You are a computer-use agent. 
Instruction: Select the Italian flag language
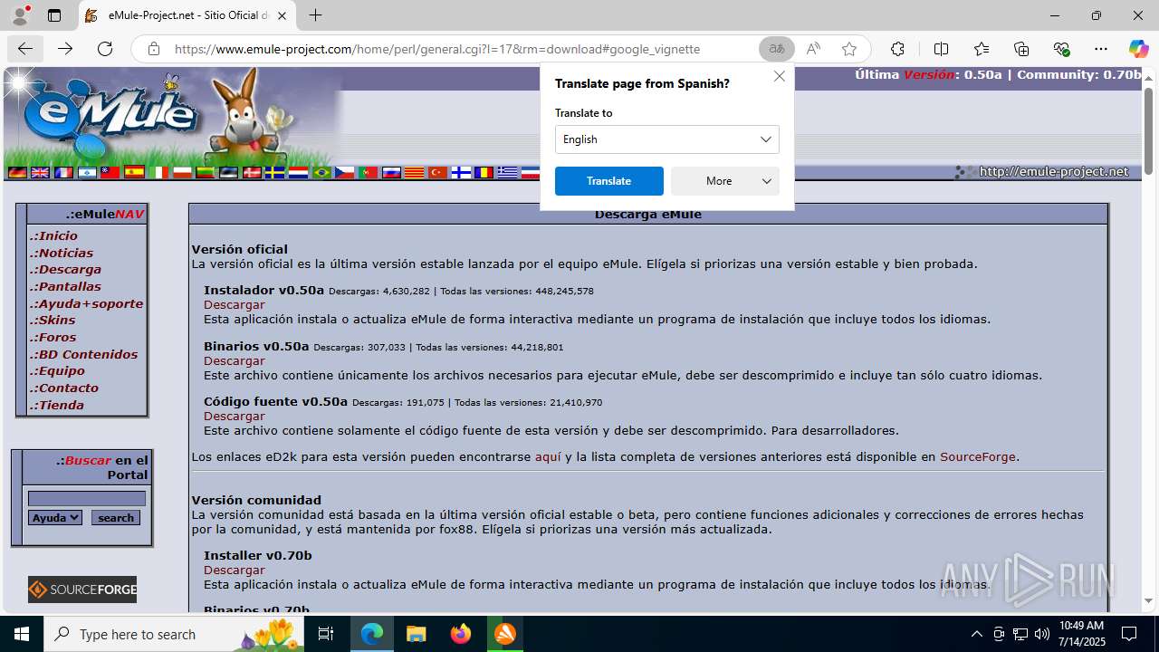point(158,172)
